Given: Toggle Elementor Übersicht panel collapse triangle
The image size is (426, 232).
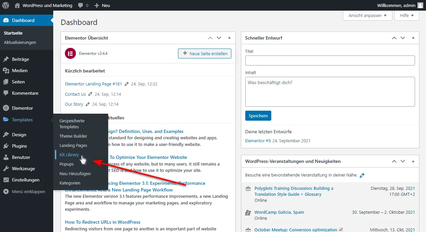Looking at the screenshot, I should click(229, 38).
